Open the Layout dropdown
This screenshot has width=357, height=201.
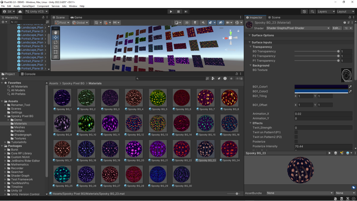[x=345, y=12]
